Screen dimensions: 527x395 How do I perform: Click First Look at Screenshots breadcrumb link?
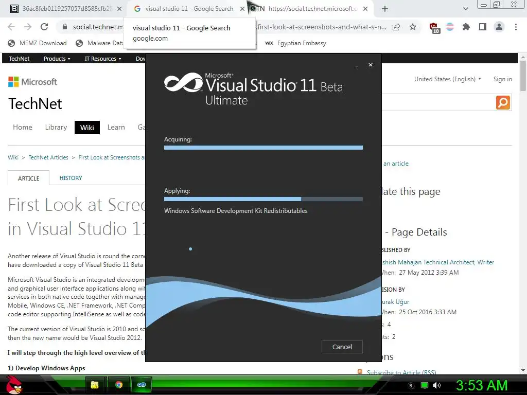click(x=111, y=157)
